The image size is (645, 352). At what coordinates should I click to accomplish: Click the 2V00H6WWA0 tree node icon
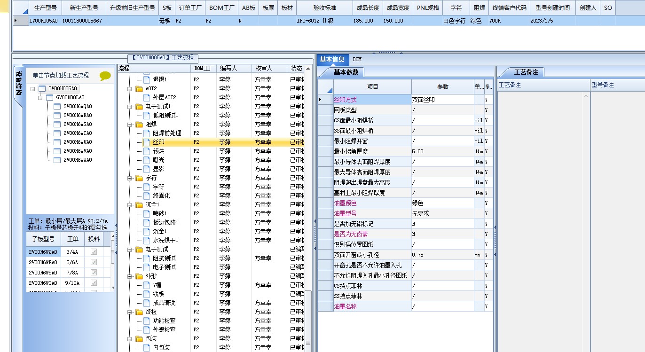point(57,160)
